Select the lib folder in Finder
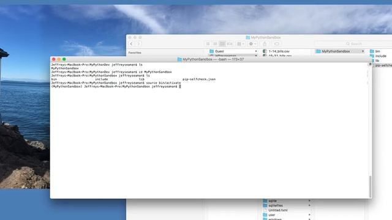This screenshot has height=220, width=392. click(x=377, y=61)
